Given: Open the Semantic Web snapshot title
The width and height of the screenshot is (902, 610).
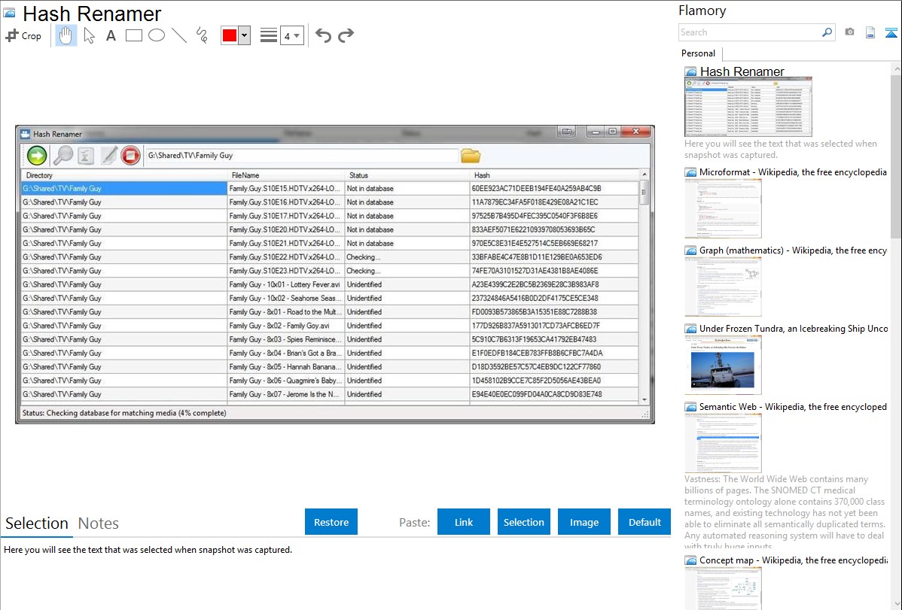Looking at the screenshot, I should 793,406.
